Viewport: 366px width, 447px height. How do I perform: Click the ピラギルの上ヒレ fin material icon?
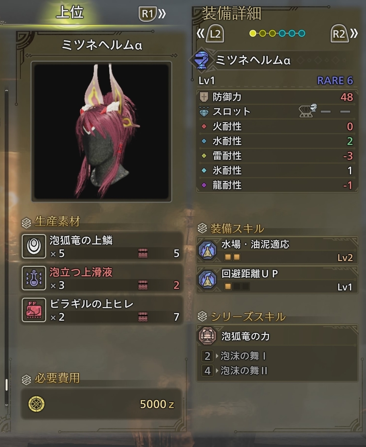[34, 310]
